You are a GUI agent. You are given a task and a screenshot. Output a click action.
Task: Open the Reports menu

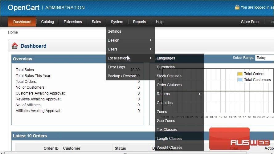tap(139, 22)
